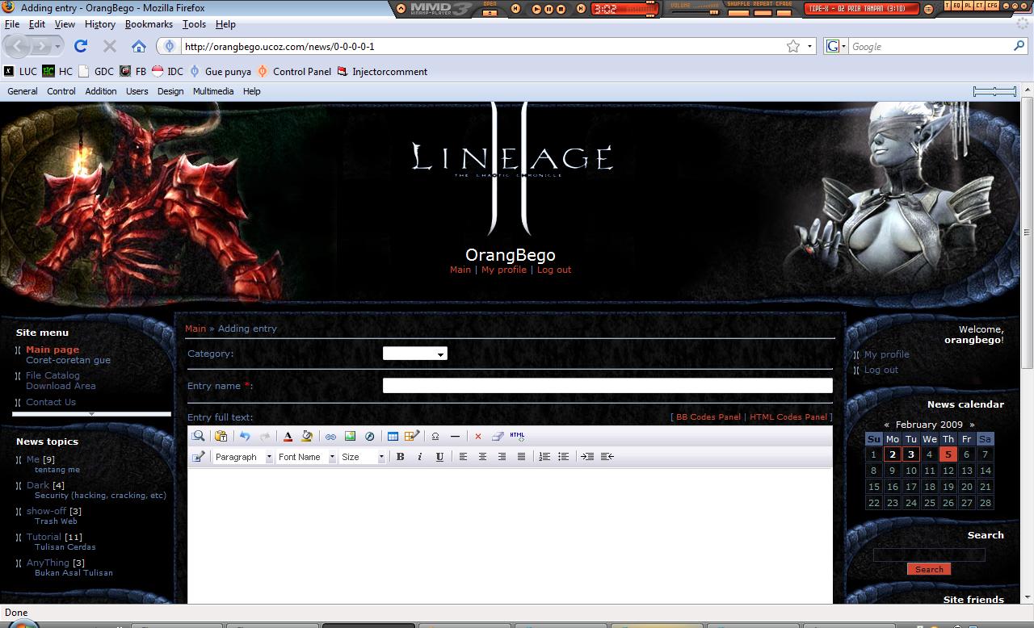Image resolution: width=1034 pixels, height=628 pixels.
Task: Open the font color tool
Action: pyautogui.click(x=288, y=436)
